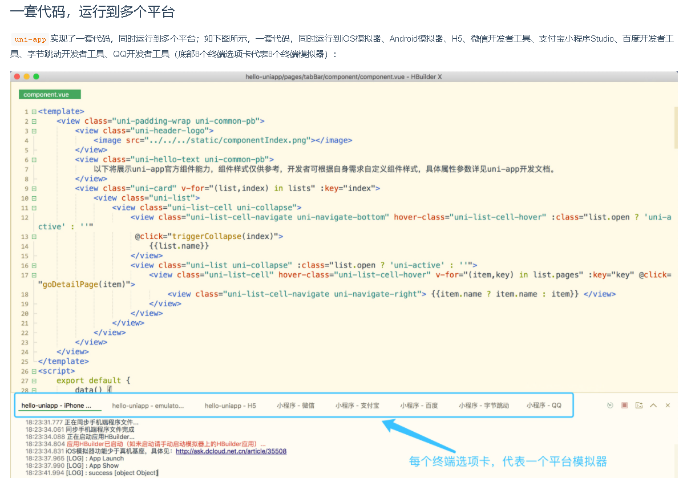Open a new terminal from the console toolbar

(x=639, y=405)
